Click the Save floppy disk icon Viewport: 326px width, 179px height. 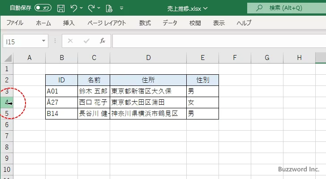point(61,9)
